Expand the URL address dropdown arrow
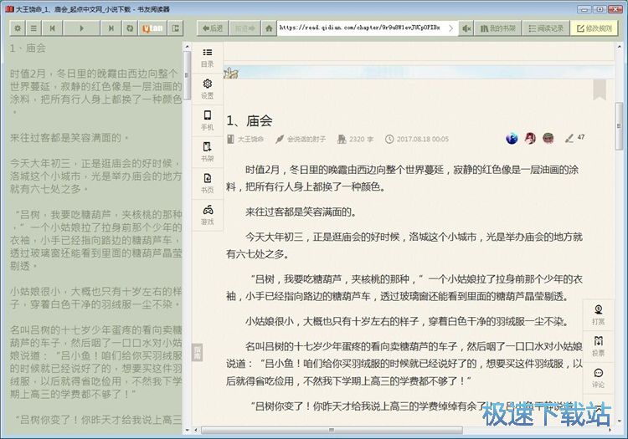The image size is (628, 439). 452,28
